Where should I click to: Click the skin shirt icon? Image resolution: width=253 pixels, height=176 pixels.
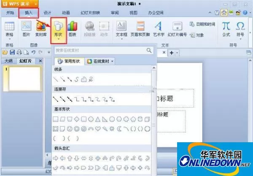point(217,13)
